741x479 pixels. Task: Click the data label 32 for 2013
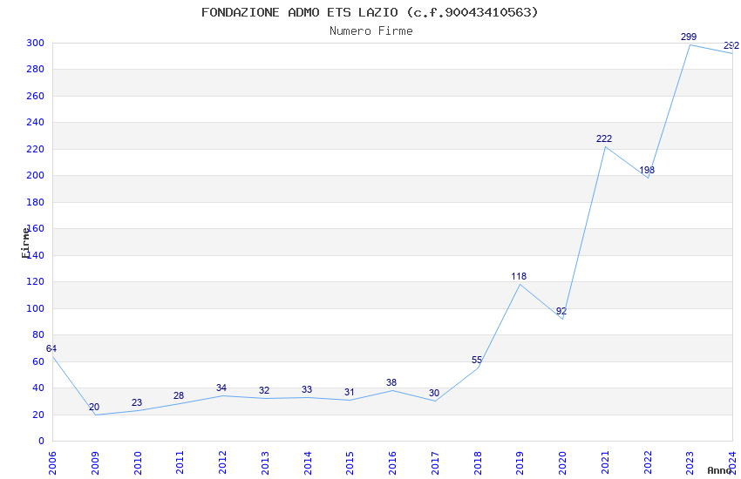point(263,391)
